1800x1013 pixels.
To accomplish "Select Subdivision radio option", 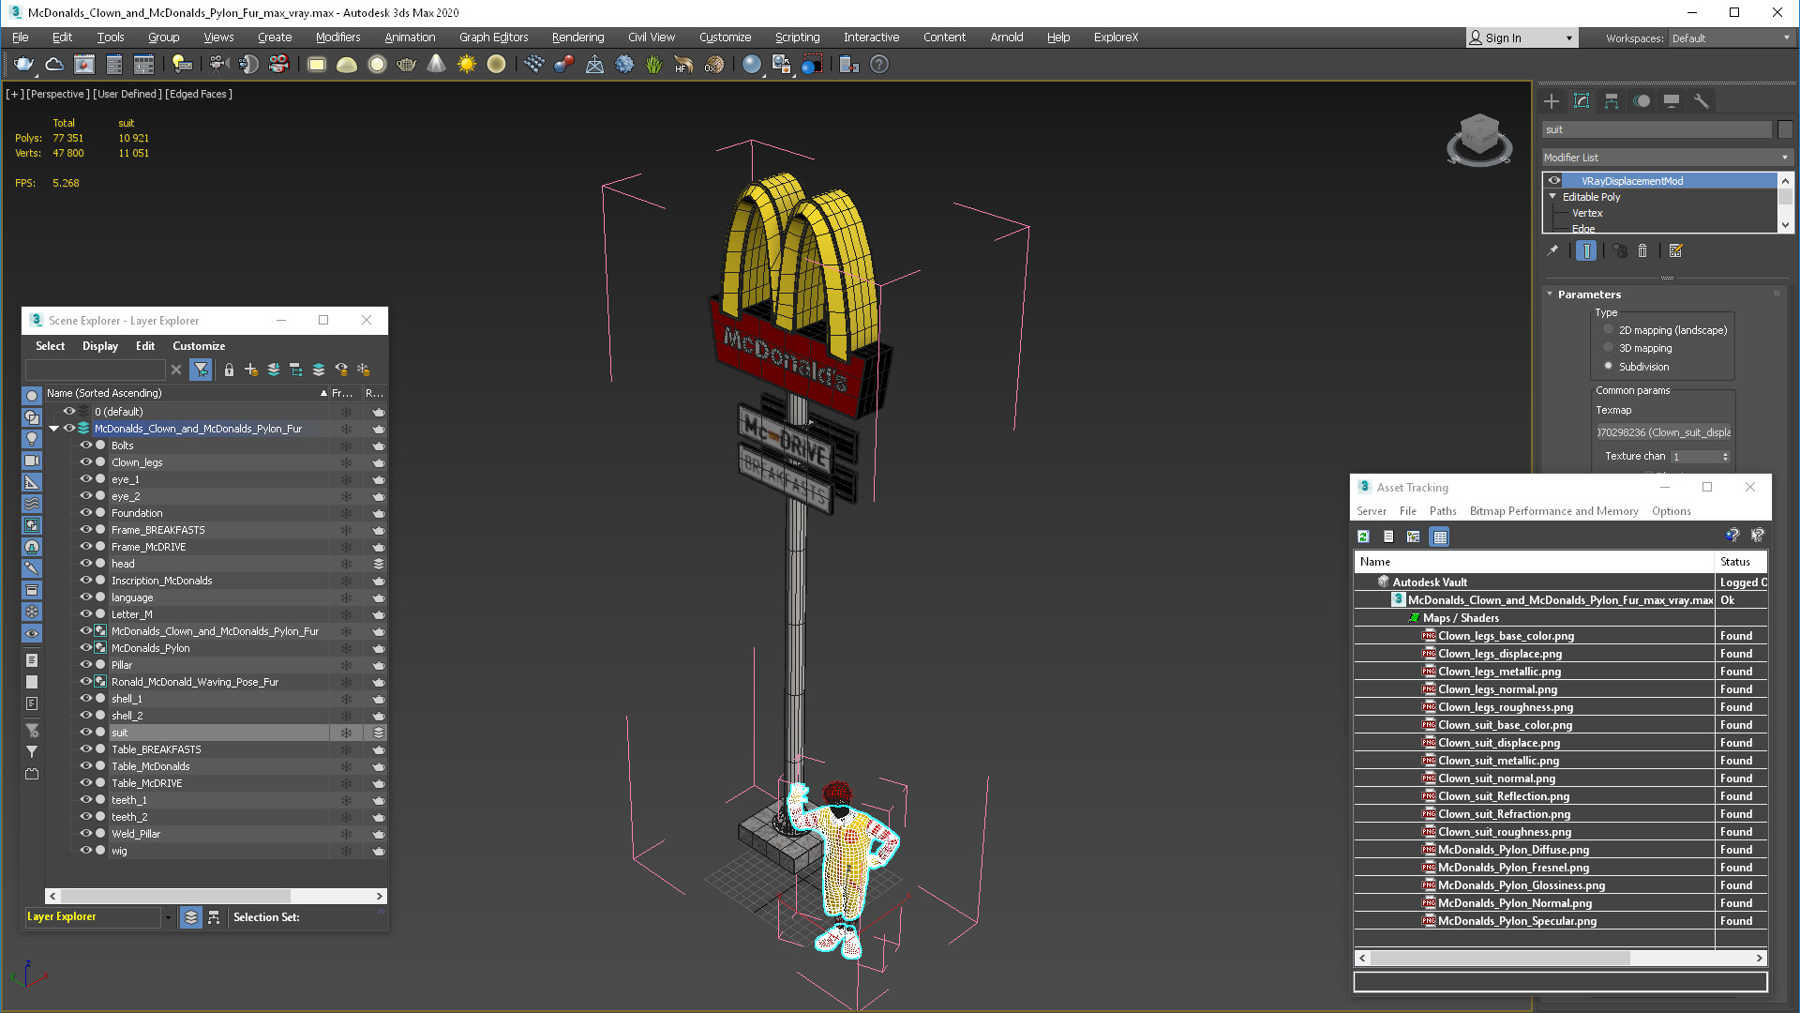I will pos(1609,366).
